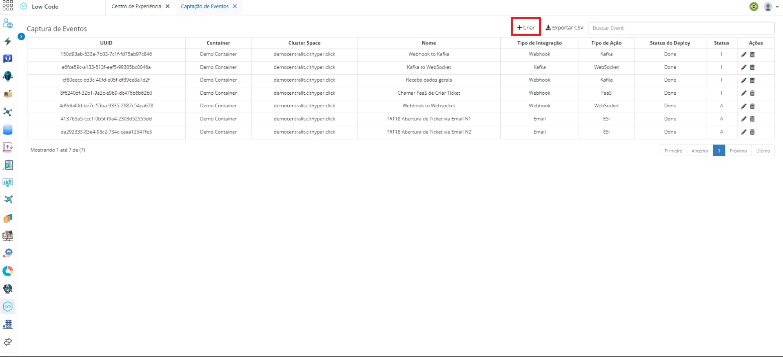Open the hand with gear icon

coord(8,253)
